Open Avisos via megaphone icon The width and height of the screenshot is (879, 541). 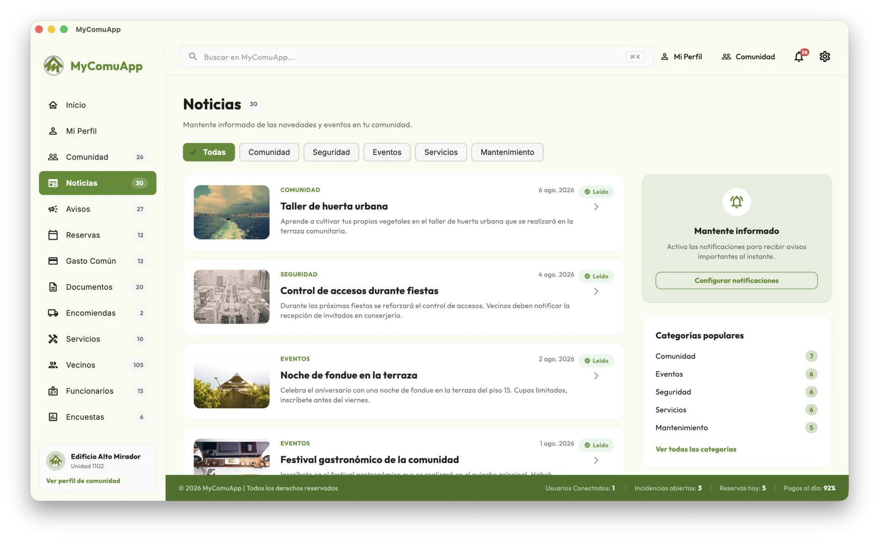coord(53,209)
